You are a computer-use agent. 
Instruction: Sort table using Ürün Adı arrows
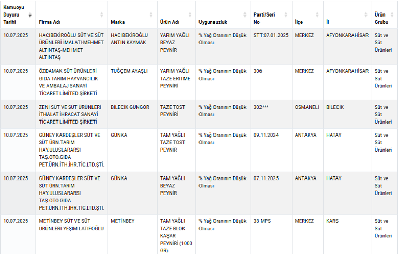click(190, 14)
